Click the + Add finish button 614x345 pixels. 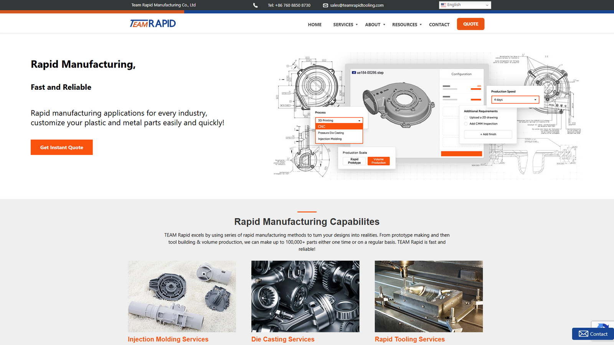487,134
